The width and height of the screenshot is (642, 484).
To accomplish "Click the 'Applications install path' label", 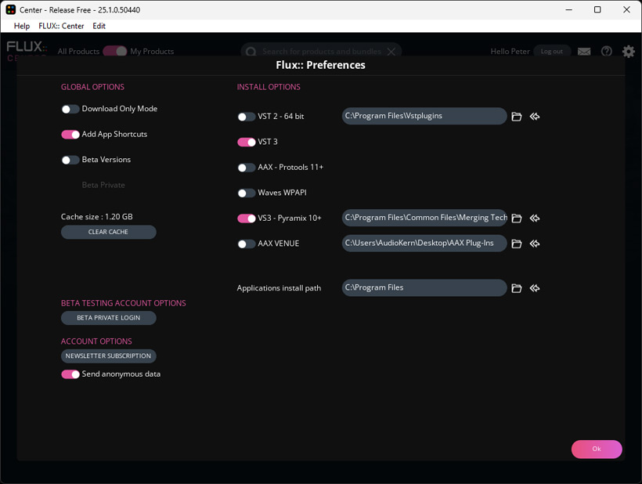I will point(279,288).
